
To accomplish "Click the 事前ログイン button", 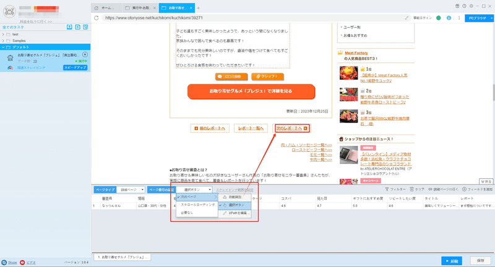I will click(x=423, y=18).
